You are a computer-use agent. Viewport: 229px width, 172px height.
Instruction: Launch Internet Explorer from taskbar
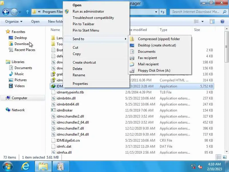pyautogui.click(x=25, y=167)
